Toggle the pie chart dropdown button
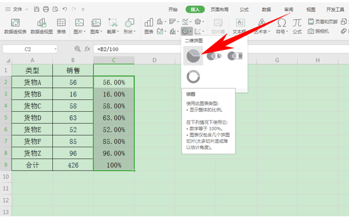The height and width of the screenshot is (218, 349). pyautogui.click(x=187, y=31)
